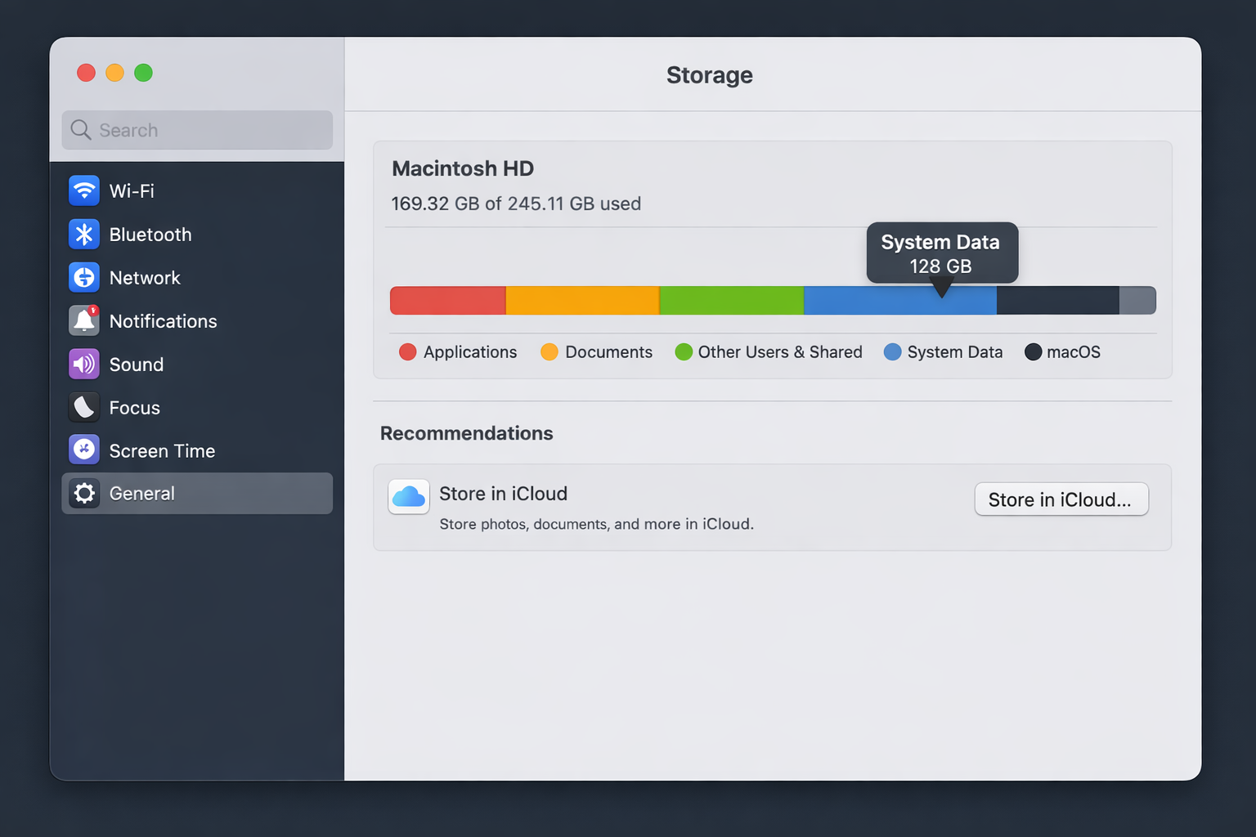1256x837 pixels.
Task: Click blue System Data bar segment
Action: (900, 300)
